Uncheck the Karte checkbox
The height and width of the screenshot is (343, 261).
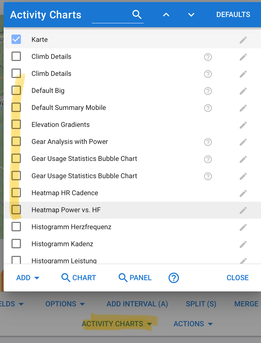click(x=16, y=39)
